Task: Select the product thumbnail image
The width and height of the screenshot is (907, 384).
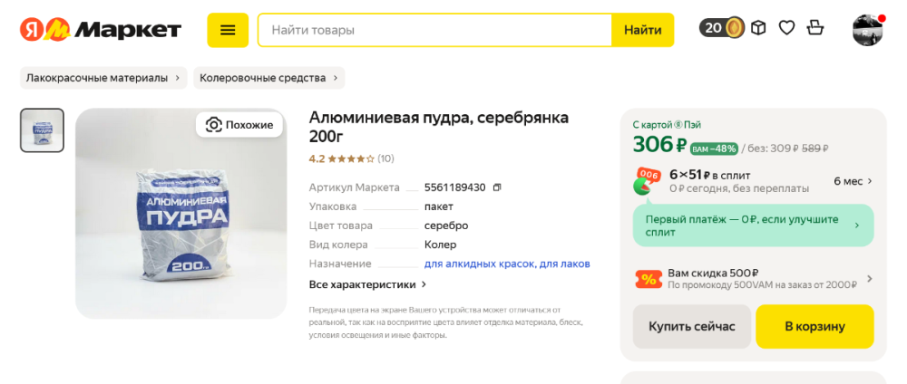Action: tap(42, 130)
